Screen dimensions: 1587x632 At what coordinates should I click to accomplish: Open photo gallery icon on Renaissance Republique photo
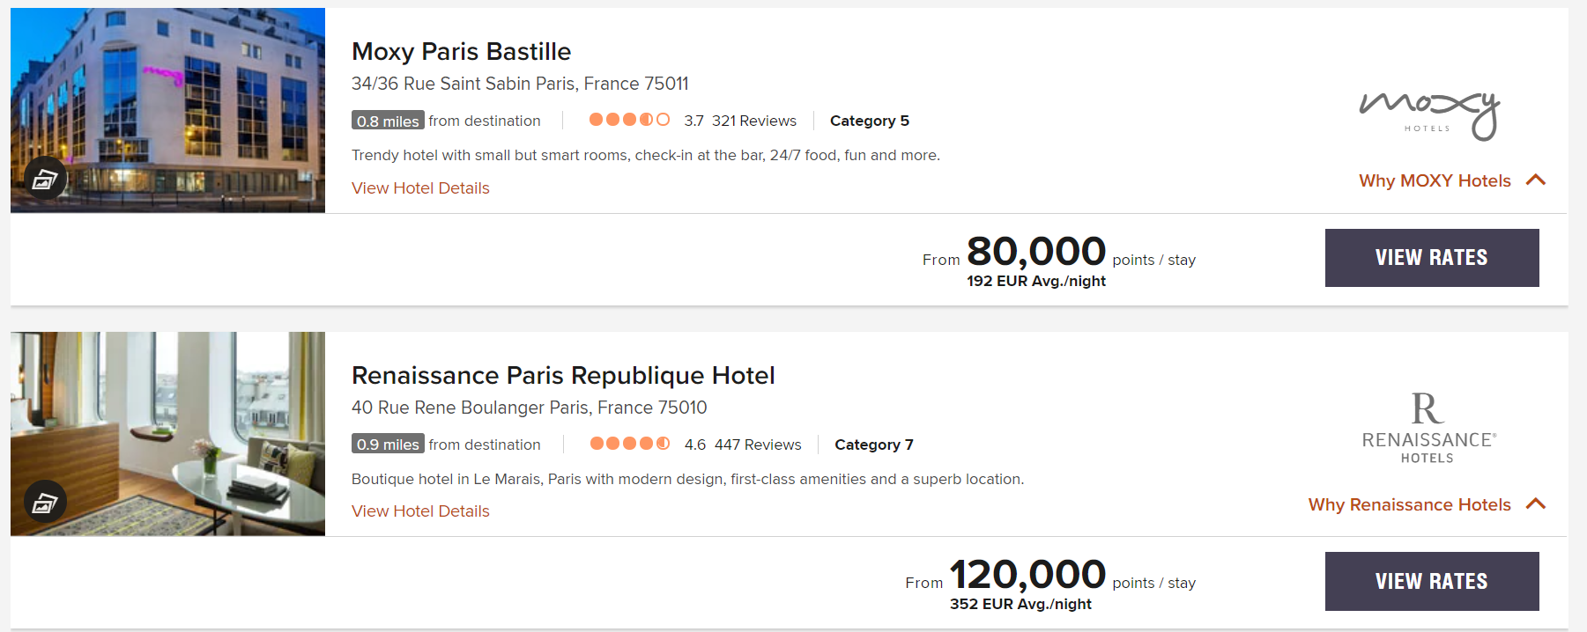coord(45,503)
